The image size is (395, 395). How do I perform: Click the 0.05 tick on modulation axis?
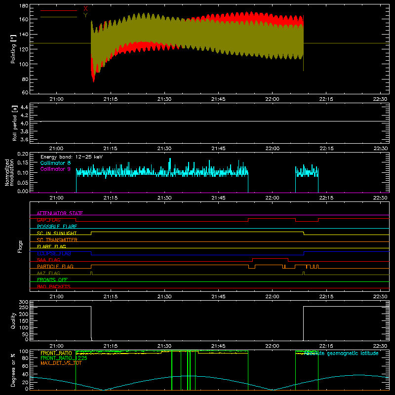coord(23,183)
